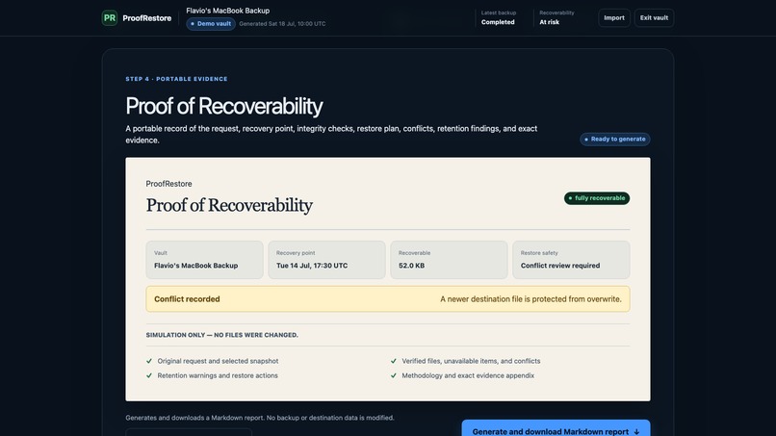
Task: Open the Import dialog
Action: (613, 18)
